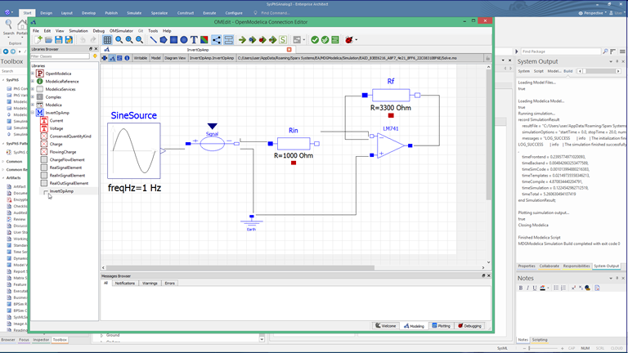
Task: Click Bold button in Notes panel
Action: [521, 288]
